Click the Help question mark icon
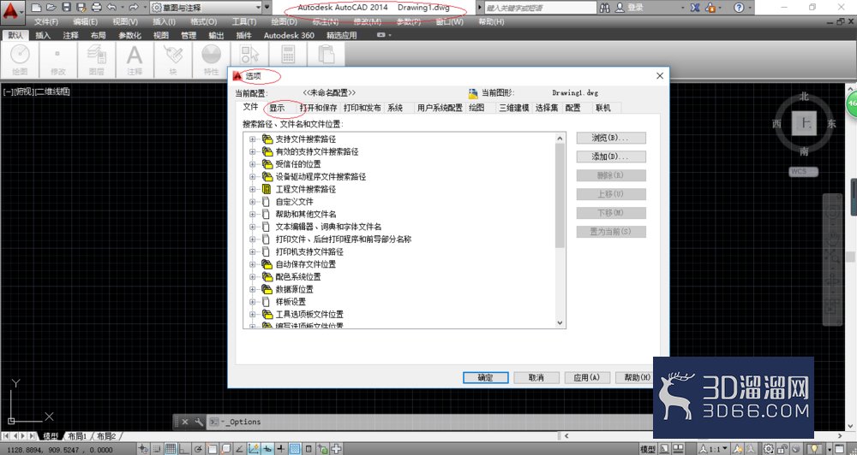Viewport: 857px width, 455px height. coord(739,8)
